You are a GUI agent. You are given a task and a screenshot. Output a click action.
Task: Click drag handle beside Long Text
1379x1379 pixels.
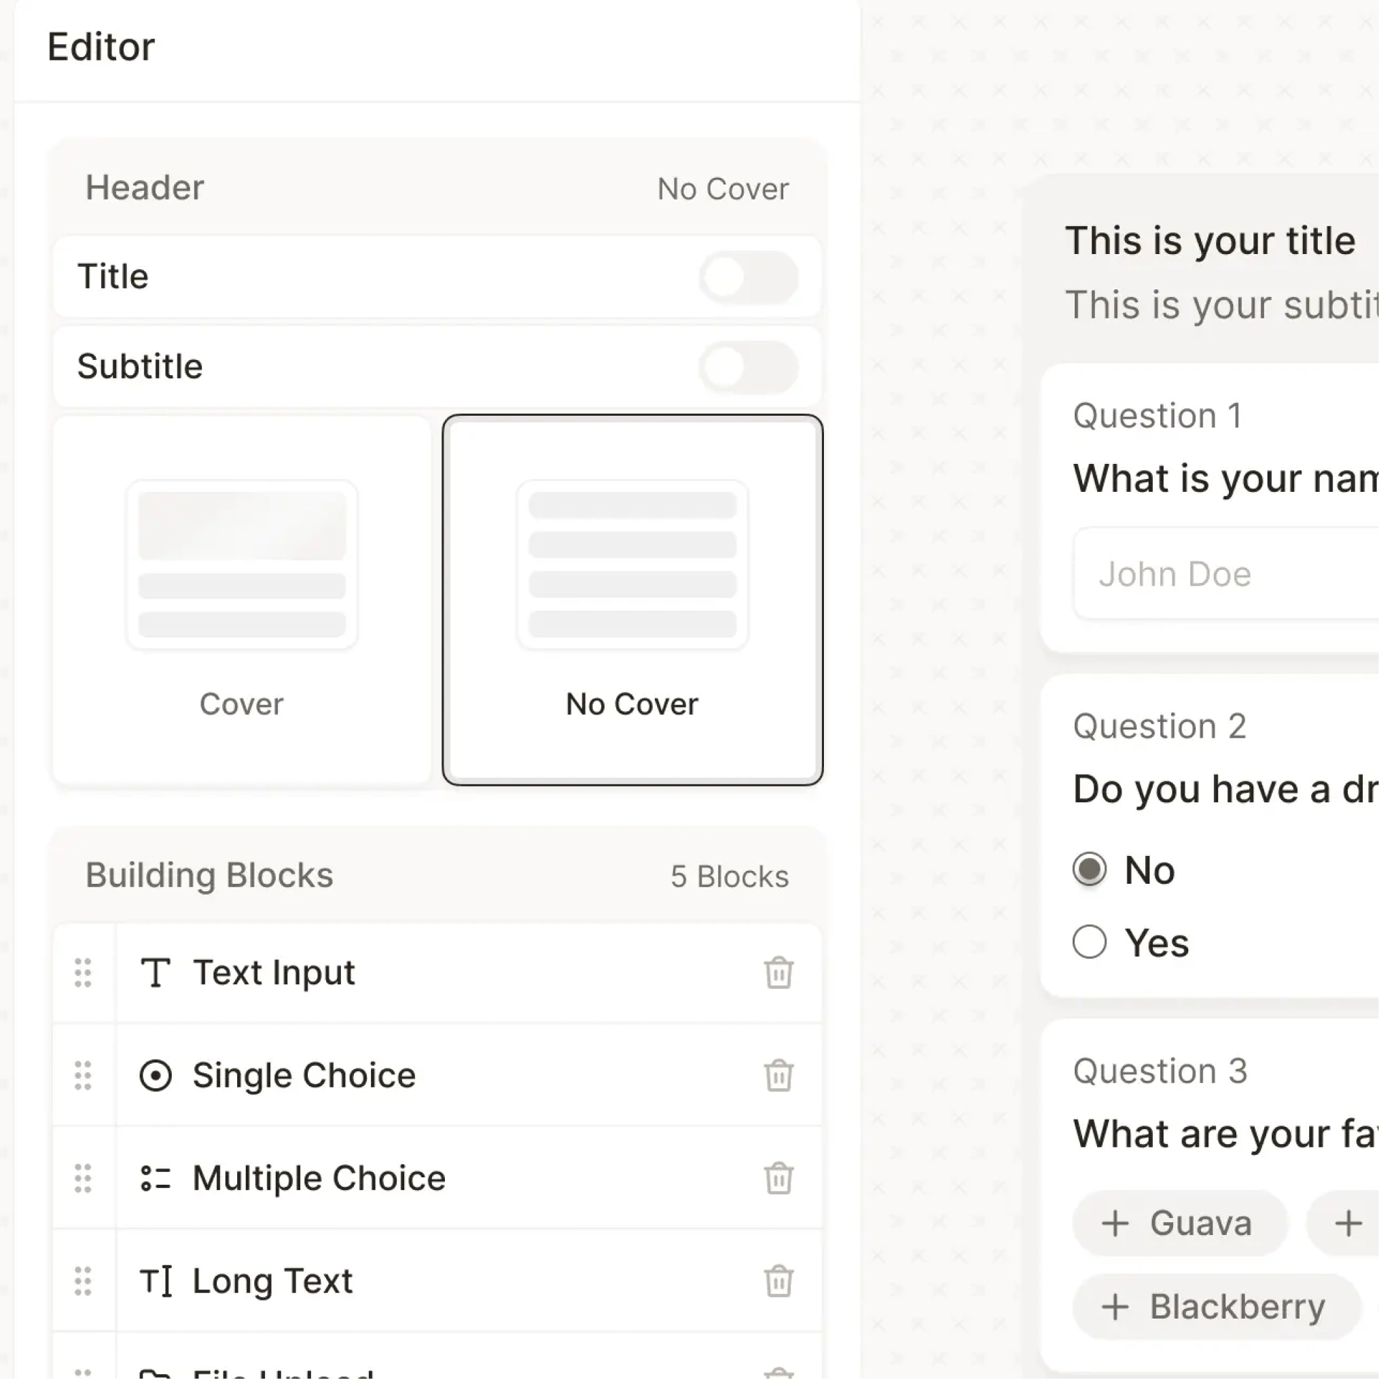pyautogui.click(x=84, y=1281)
